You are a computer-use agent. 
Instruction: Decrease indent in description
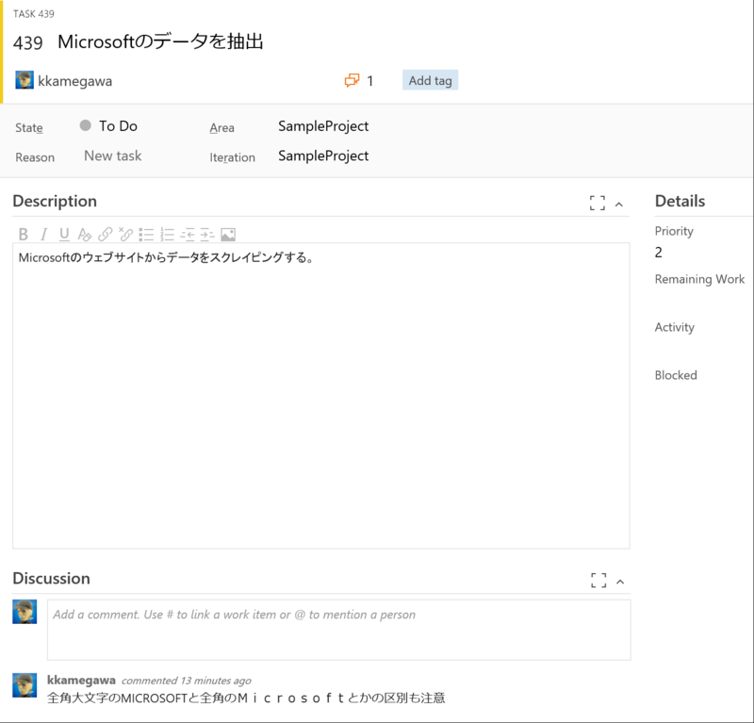[x=187, y=235]
